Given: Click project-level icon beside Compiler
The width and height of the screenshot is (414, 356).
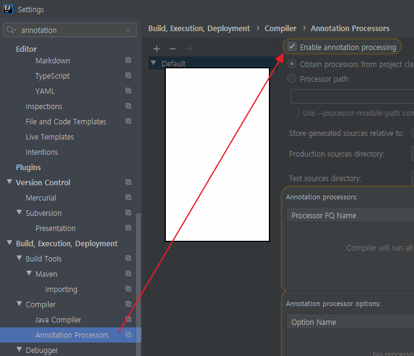Looking at the screenshot, I should click(128, 304).
